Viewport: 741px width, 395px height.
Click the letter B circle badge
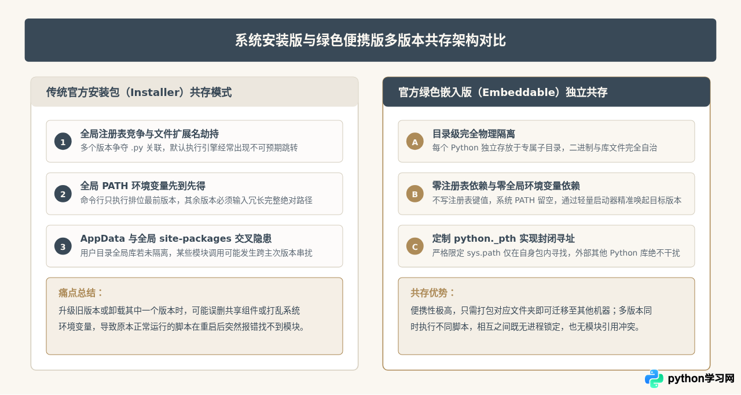click(x=415, y=194)
